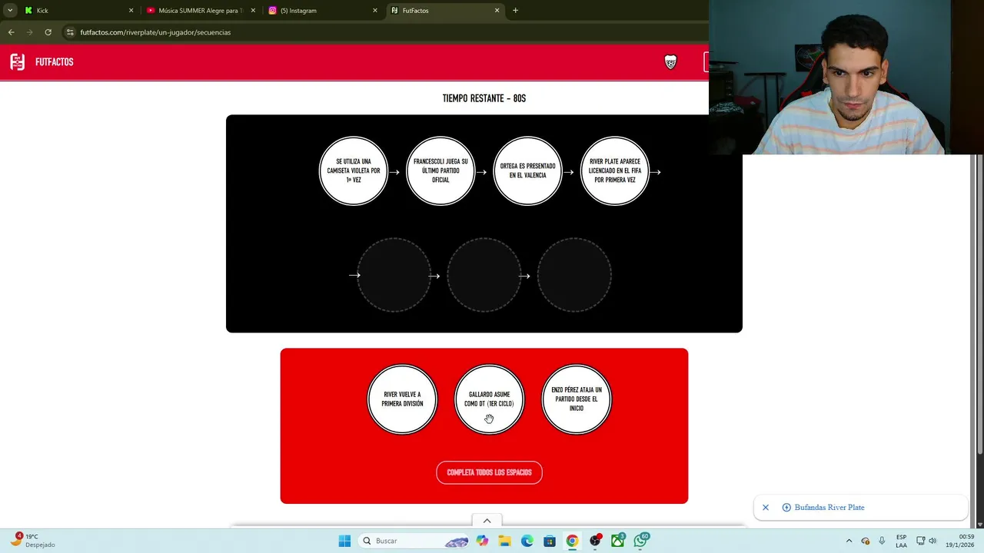Open the Windows Start menu
The width and height of the screenshot is (984, 553).
point(344,541)
